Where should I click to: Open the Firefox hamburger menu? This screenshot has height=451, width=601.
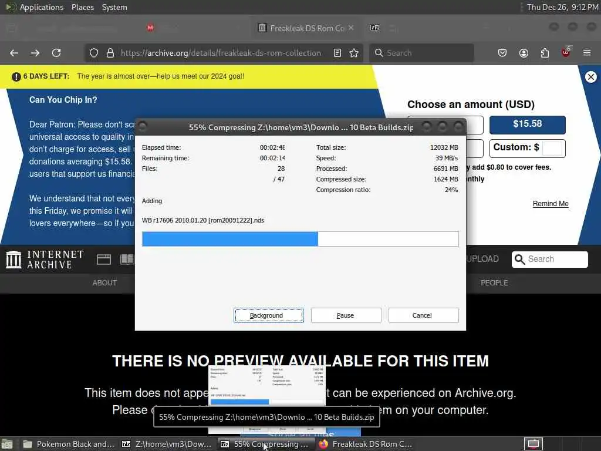point(587,53)
